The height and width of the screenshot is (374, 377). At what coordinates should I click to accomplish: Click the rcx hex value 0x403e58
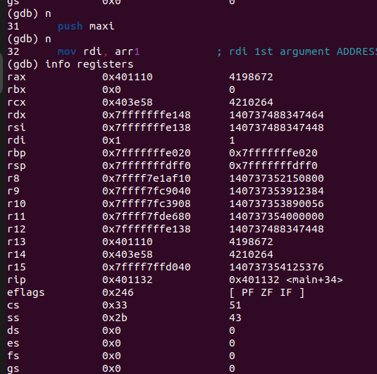click(x=128, y=102)
